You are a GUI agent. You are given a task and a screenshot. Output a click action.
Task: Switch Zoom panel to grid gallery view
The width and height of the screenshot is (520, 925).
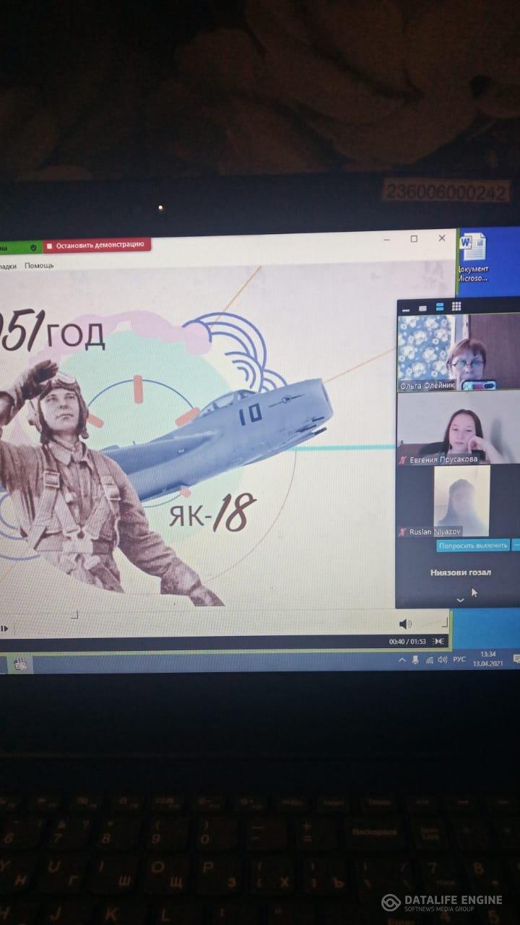click(456, 307)
